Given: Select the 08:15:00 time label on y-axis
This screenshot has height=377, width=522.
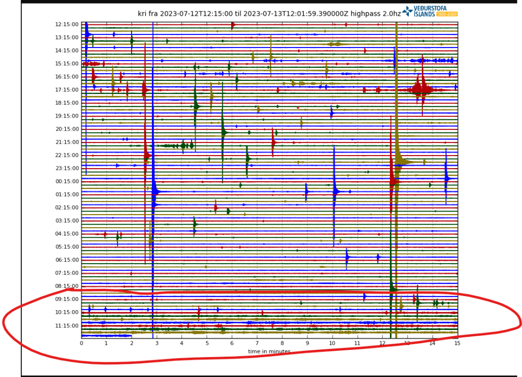Looking at the screenshot, I should [x=67, y=286].
